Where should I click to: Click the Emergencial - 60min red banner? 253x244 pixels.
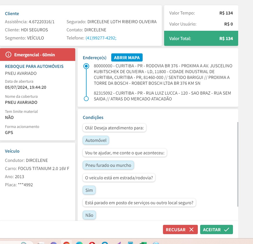(37, 55)
